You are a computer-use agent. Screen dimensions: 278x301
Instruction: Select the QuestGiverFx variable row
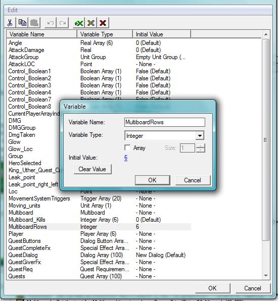[x=99, y=262]
